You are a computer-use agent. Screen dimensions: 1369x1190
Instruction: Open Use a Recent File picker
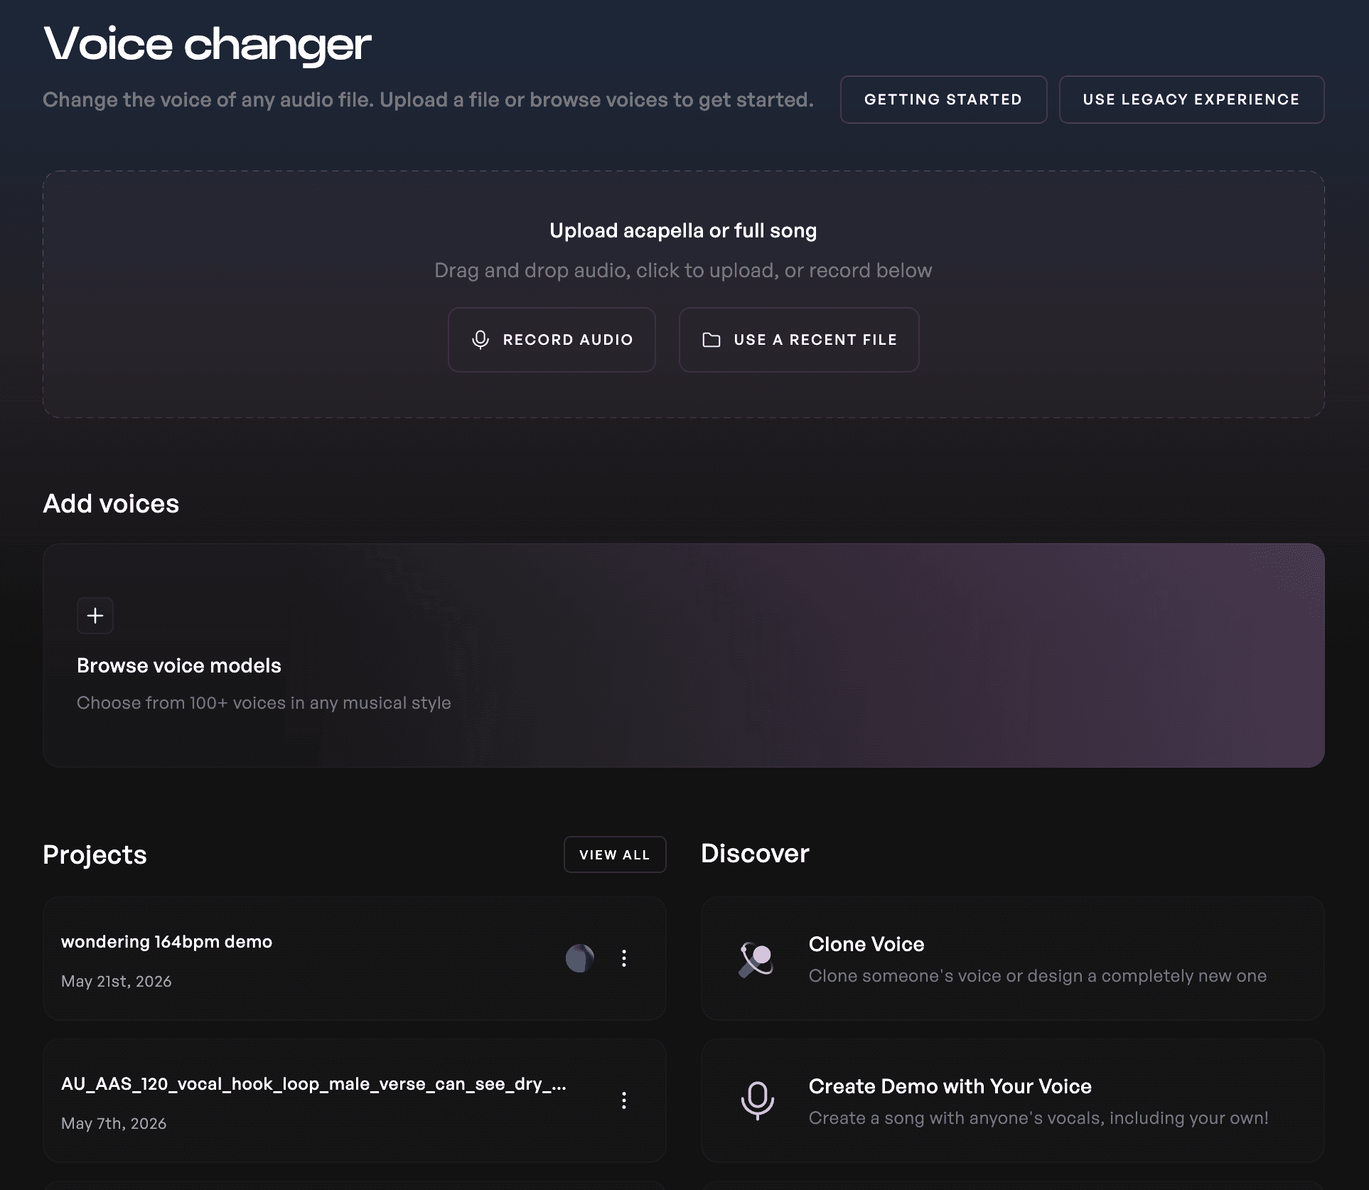799,340
